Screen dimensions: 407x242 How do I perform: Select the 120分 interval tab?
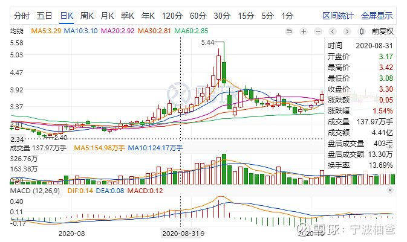point(172,16)
